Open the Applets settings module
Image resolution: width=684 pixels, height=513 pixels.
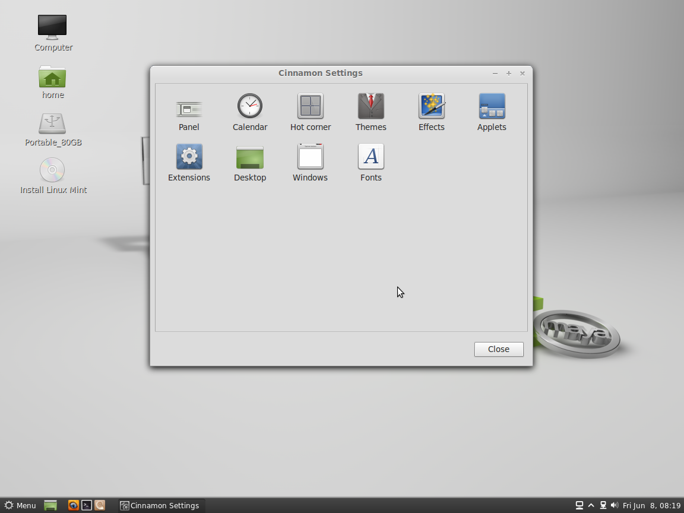coord(492,113)
